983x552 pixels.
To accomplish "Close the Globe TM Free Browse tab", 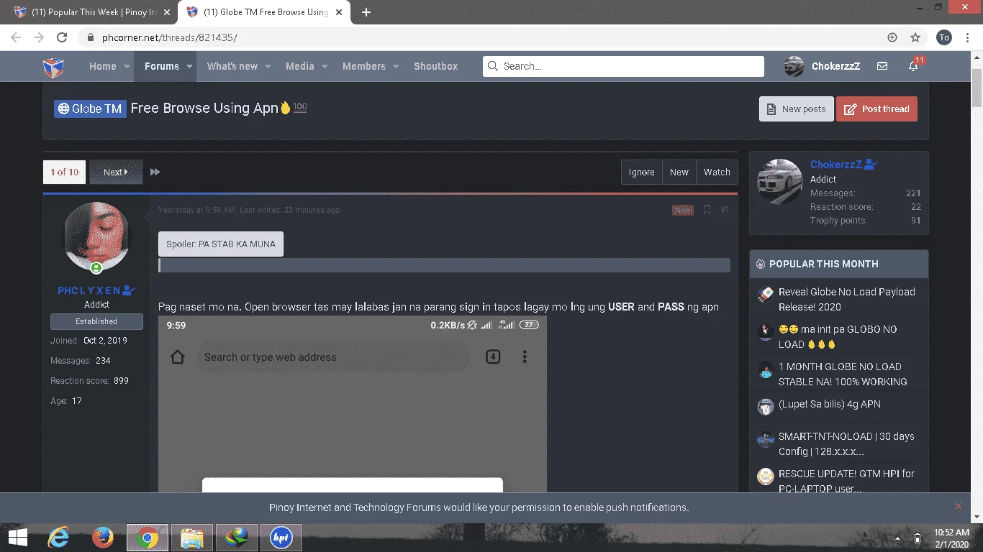I will coord(340,12).
